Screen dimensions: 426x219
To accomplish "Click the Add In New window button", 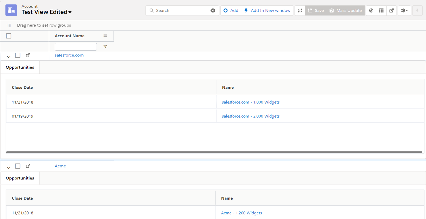I will tap(267, 11).
